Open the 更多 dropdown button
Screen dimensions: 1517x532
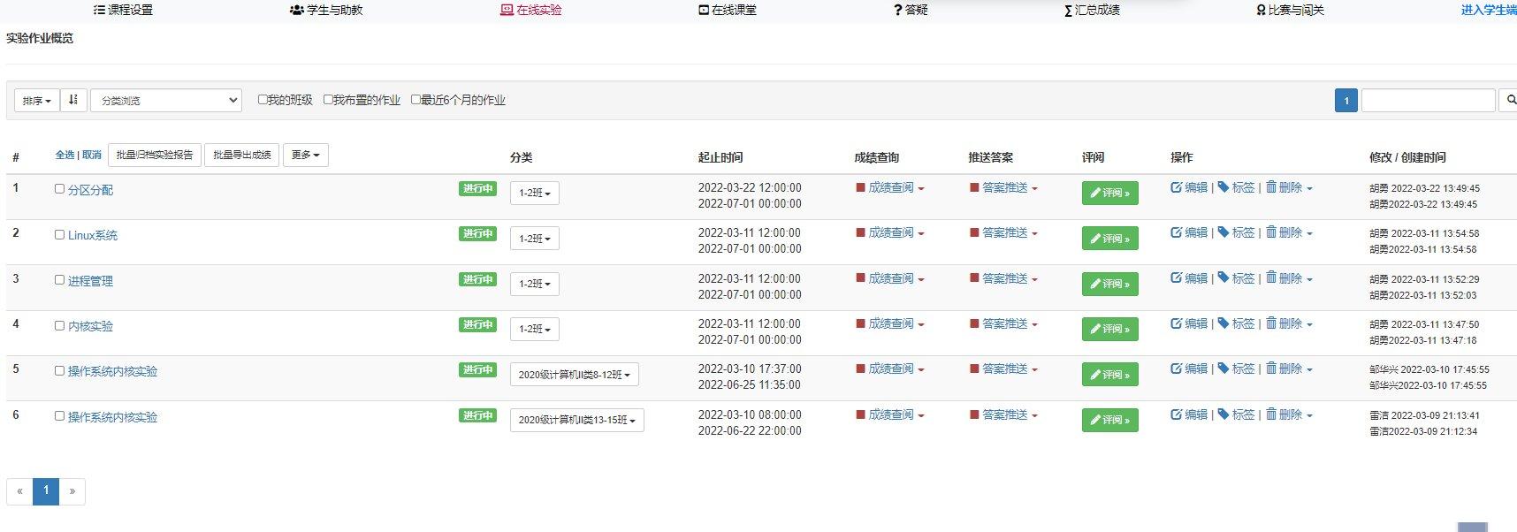[306, 155]
